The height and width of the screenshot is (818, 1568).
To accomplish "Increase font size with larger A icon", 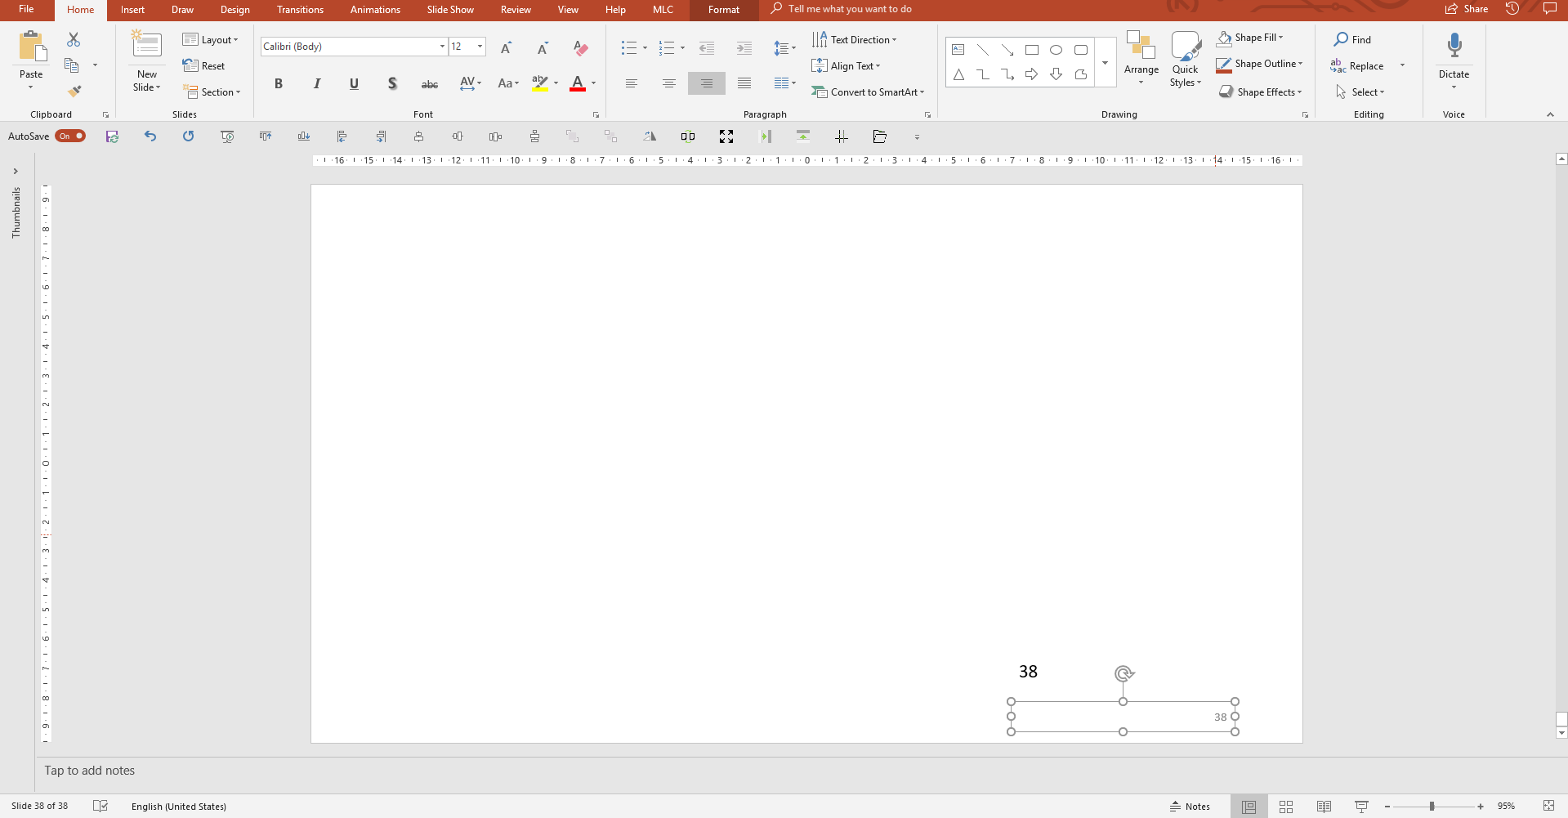I will pos(506,48).
